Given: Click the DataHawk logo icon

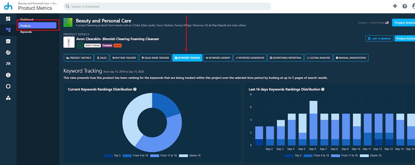Looking at the screenshot, I should pos(8,6).
